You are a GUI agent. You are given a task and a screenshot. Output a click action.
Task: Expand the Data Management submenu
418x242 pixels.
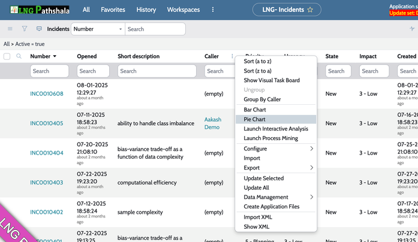276,197
